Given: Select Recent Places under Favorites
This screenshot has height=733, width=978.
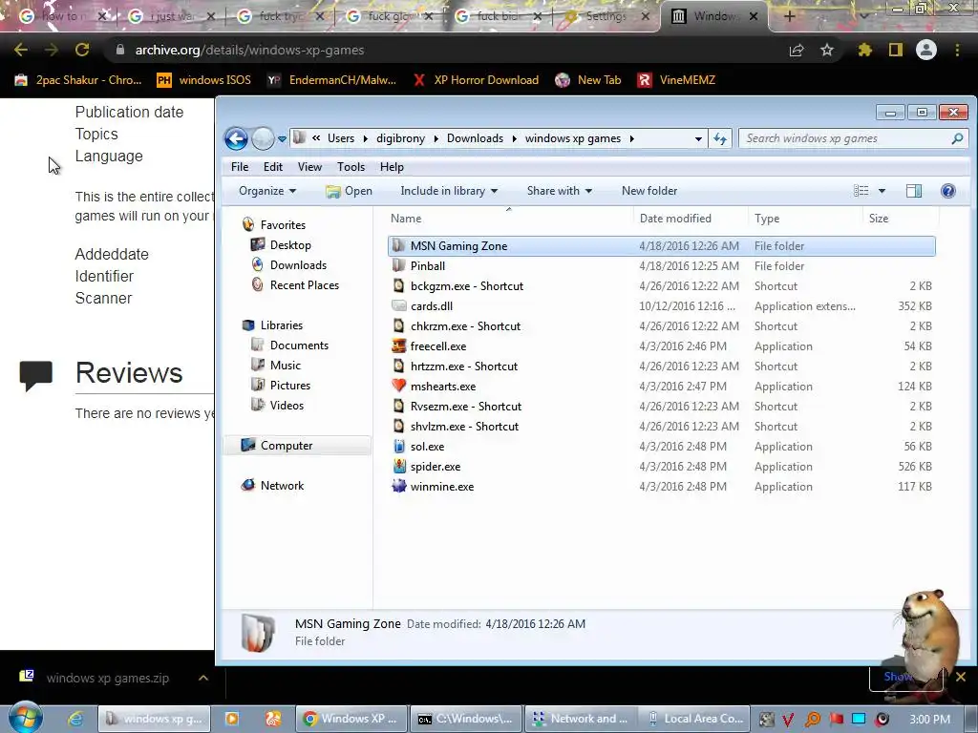Looking at the screenshot, I should 304,284.
